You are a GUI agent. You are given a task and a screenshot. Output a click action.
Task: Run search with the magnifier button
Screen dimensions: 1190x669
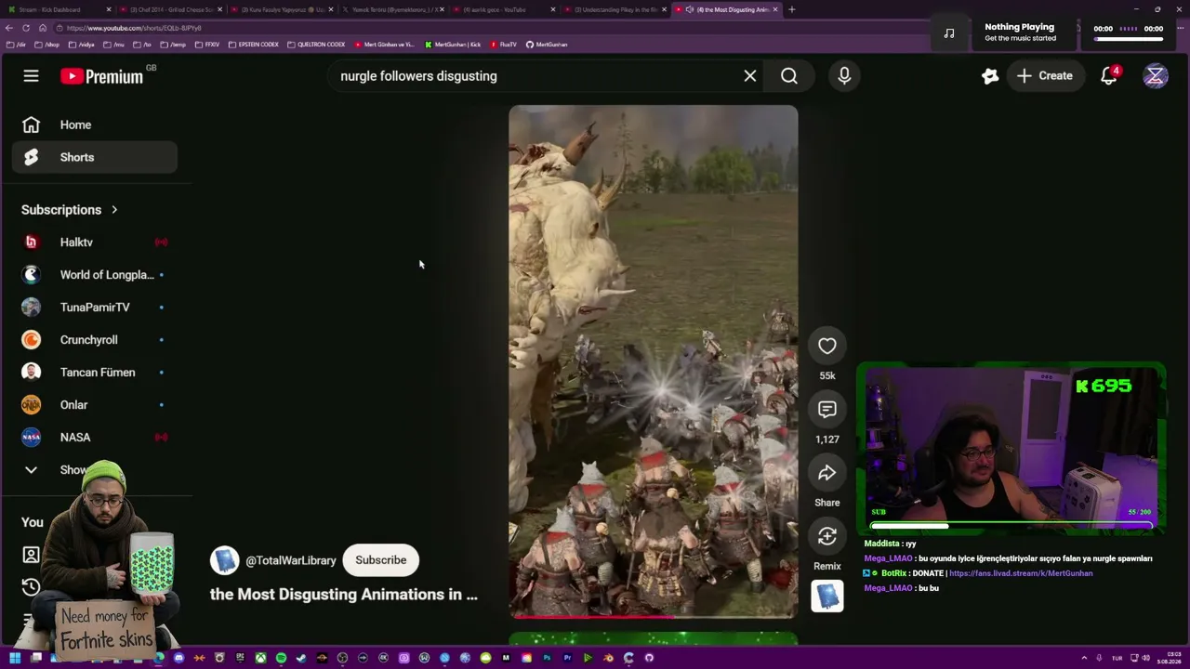pyautogui.click(x=789, y=76)
